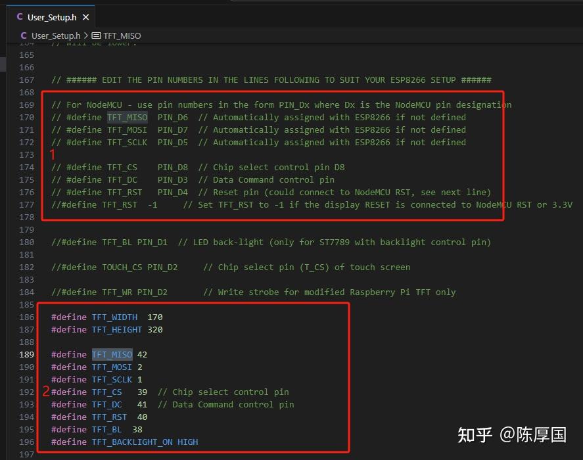Click the C language icon on the User_Setup.h tab

pyautogui.click(x=18, y=17)
